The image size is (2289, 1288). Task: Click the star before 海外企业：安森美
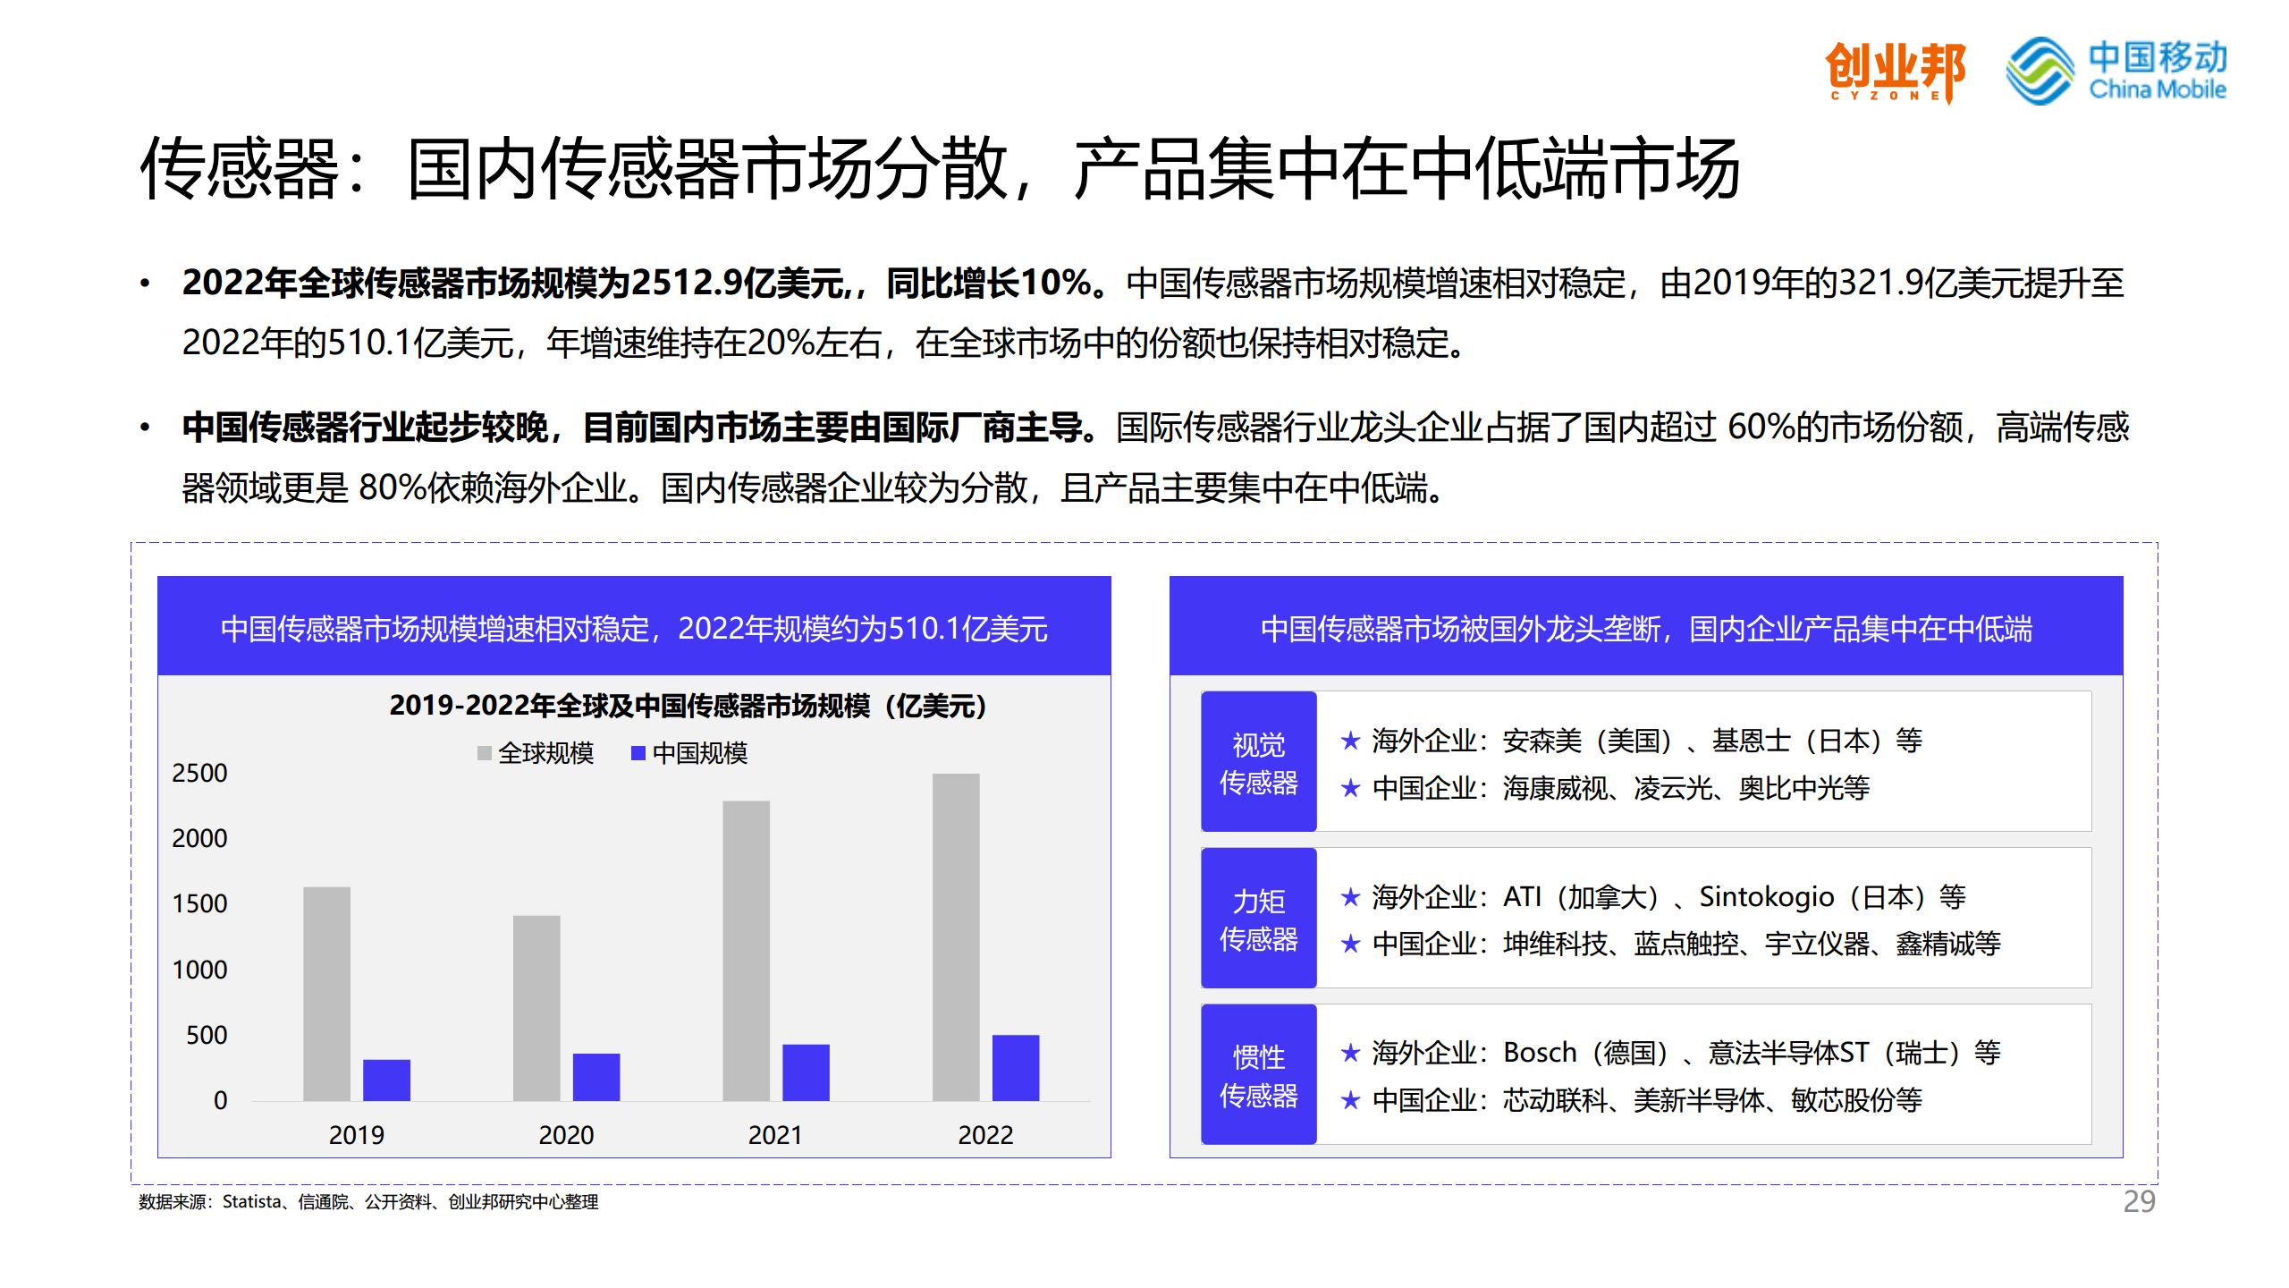point(1350,741)
